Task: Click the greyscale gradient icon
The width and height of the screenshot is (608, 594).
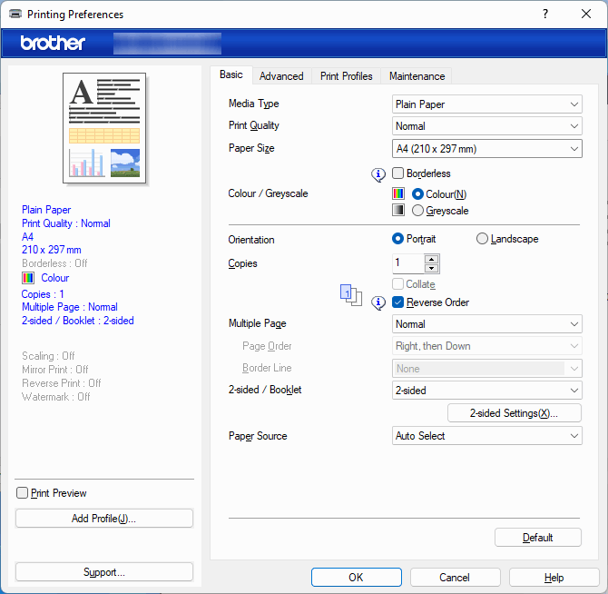Action: click(x=397, y=210)
